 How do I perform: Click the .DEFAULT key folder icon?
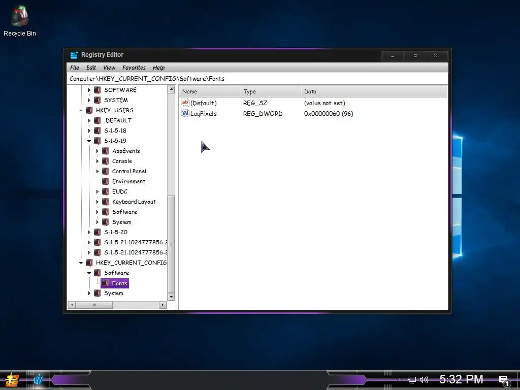(x=97, y=120)
